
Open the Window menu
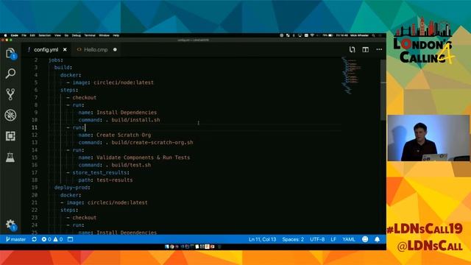pos(105,35)
